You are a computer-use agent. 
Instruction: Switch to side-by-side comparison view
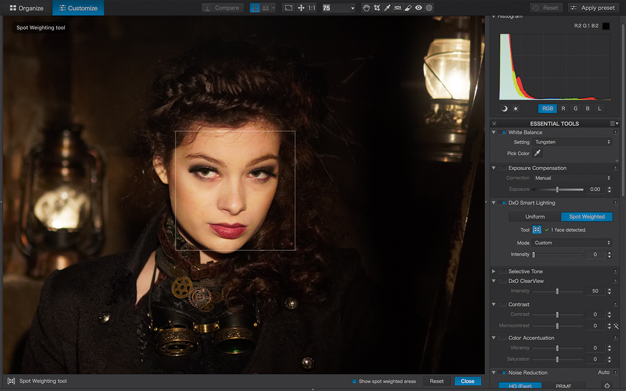click(266, 8)
